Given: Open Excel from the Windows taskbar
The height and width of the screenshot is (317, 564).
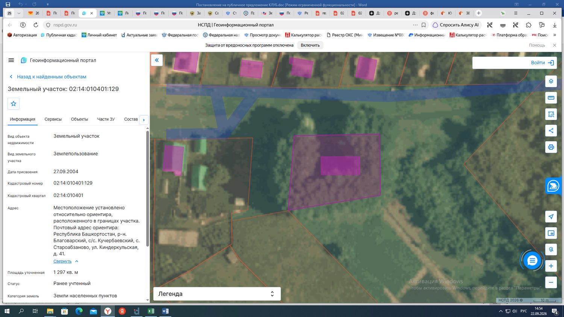Looking at the screenshot, I should coord(151,311).
